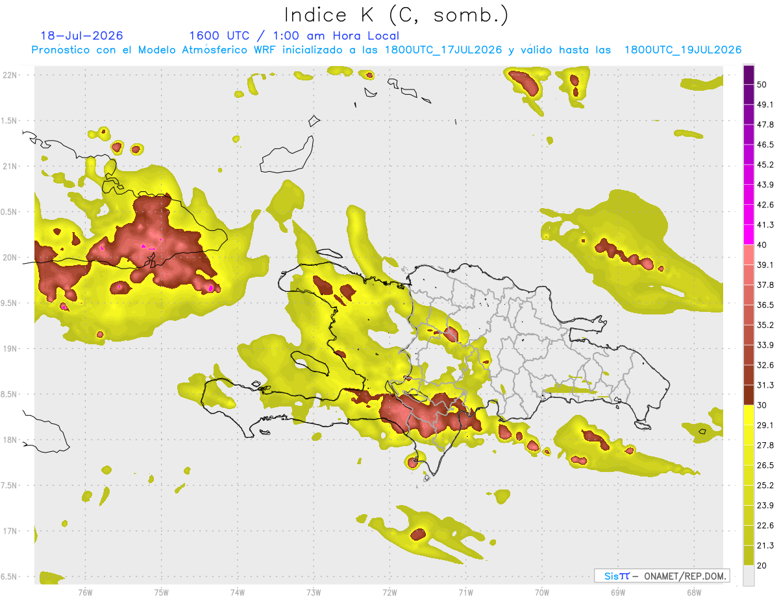
Task: Click the colorbar value '42.6'
Action: pyautogui.click(x=766, y=205)
